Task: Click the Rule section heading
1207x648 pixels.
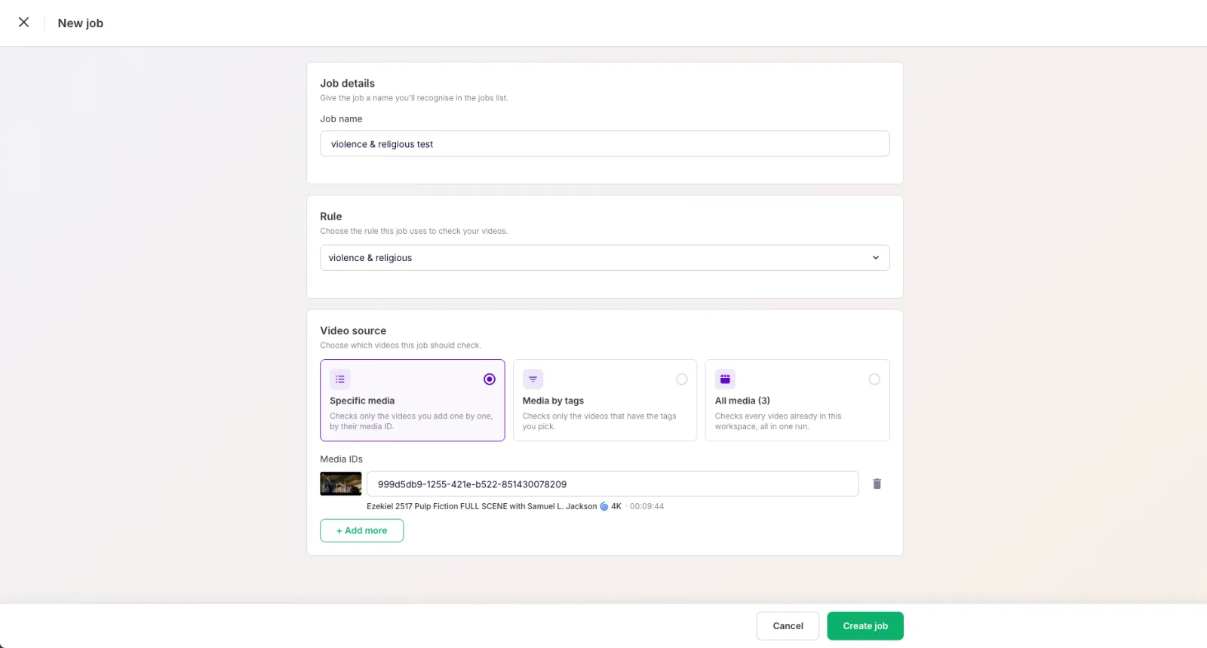Action: click(331, 217)
